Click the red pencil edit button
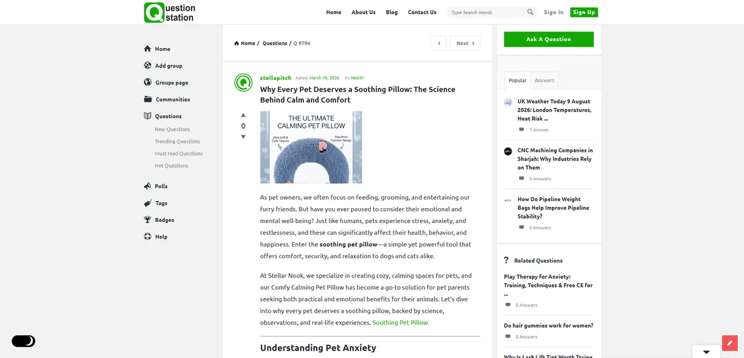The width and height of the screenshot is (744, 358). 730,343
